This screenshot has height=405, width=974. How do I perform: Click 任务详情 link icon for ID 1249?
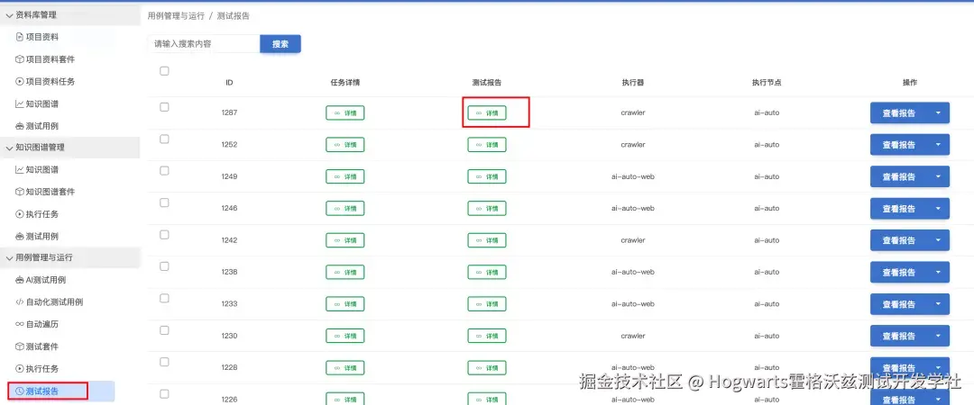(337, 176)
